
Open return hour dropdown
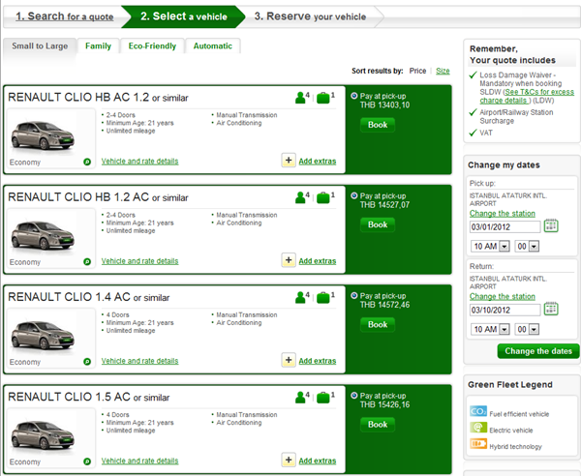(x=490, y=329)
